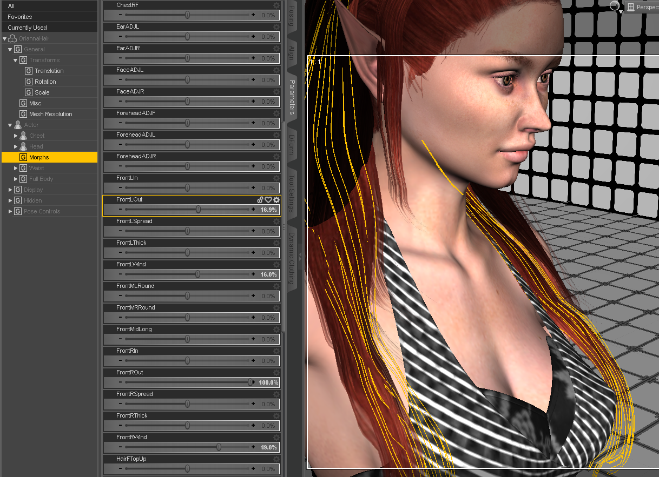Open HairFTopUp settings gear icon
659x477 pixels.
276,459
